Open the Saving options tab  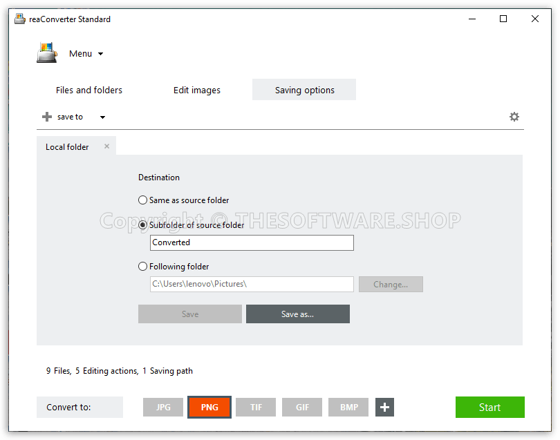click(x=304, y=90)
